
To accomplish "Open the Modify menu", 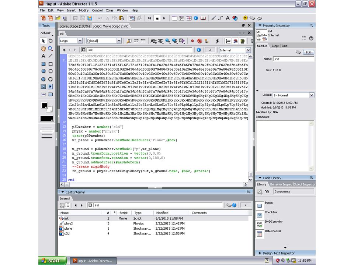I will point(84,10).
